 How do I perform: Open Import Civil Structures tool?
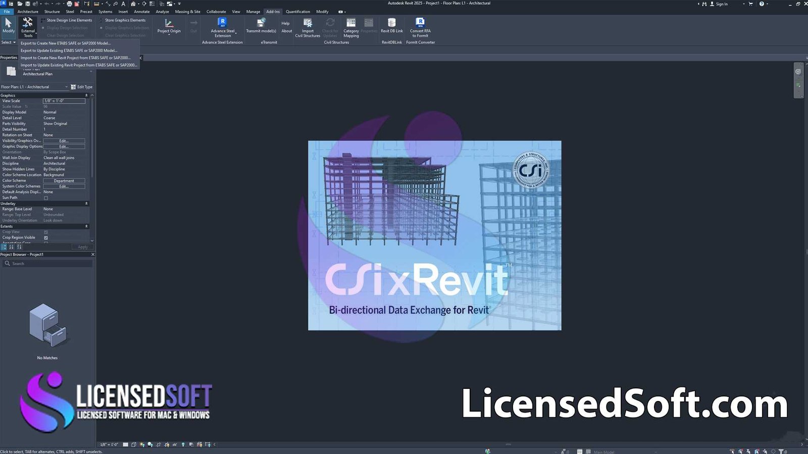tap(308, 23)
